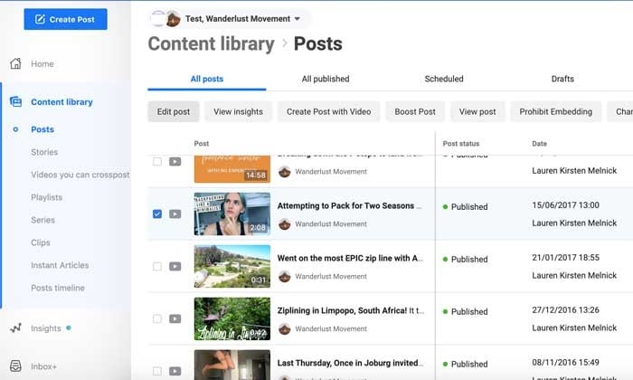Open the EPIC zip line video thumbnail
This screenshot has height=380, width=633.
tap(232, 266)
